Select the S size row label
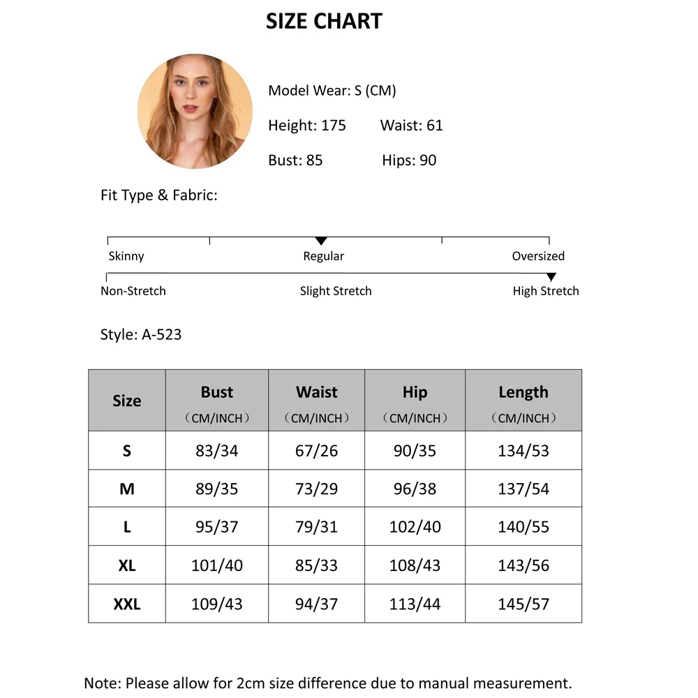 click(x=127, y=451)
